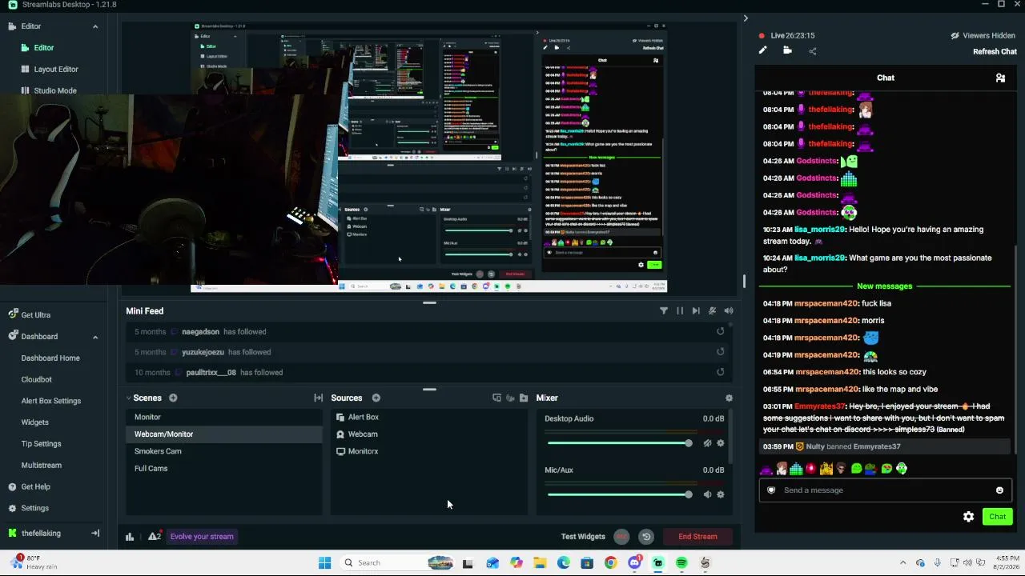Toggle the replay buffer button
This screenshot has width=1025, height=576.
tap(646, 537)
